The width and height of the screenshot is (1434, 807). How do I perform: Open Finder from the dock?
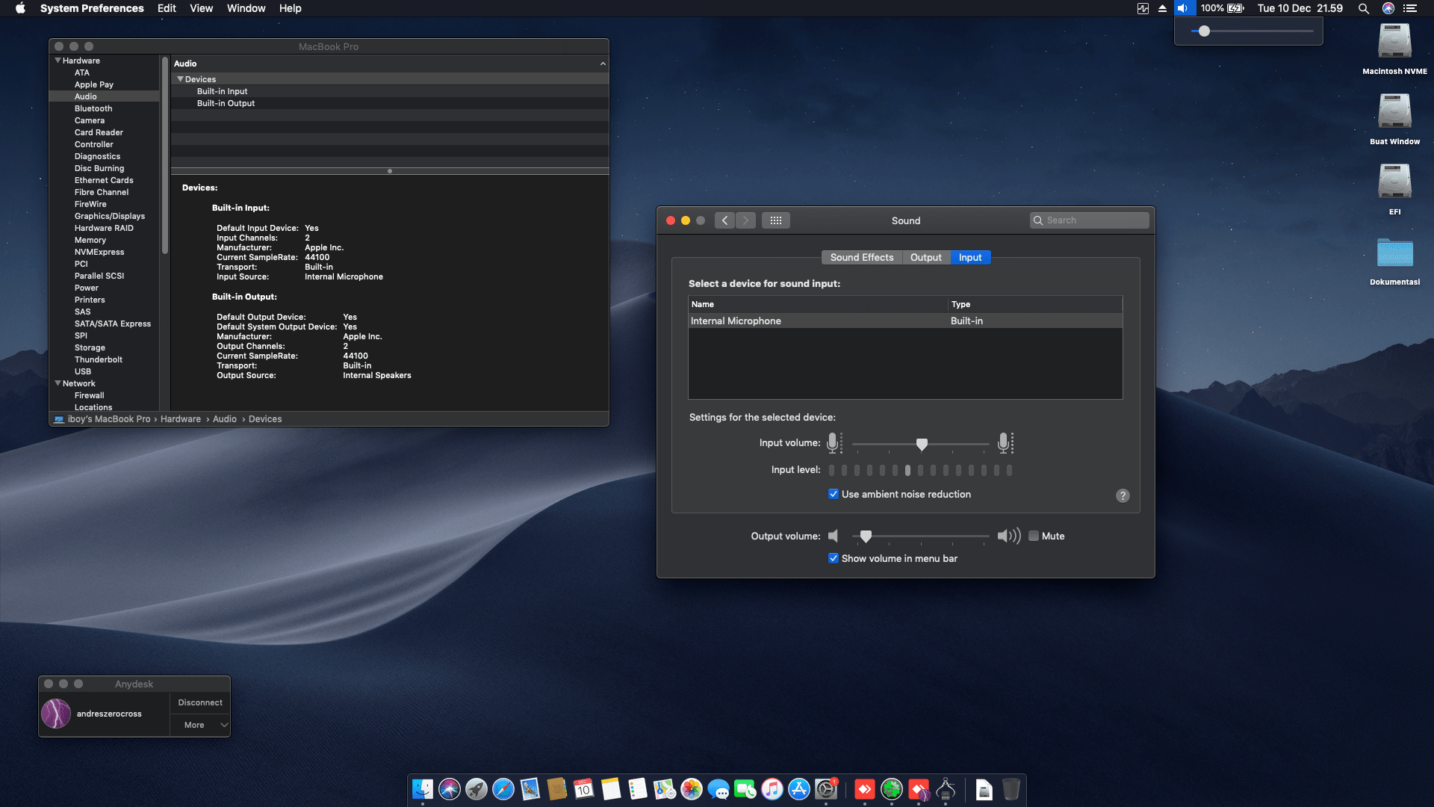click(x=423, y=789)
